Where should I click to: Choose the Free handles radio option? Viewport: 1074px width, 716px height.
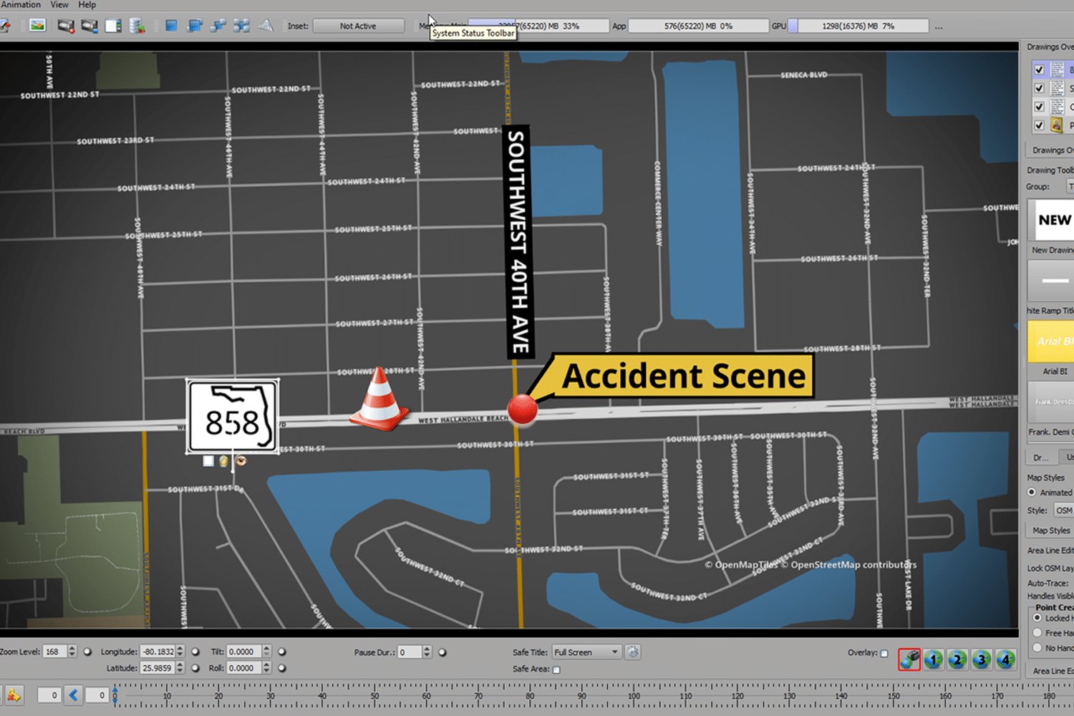1037,633
